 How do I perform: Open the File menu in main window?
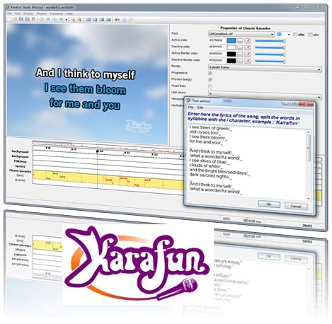tap(10, 13)
